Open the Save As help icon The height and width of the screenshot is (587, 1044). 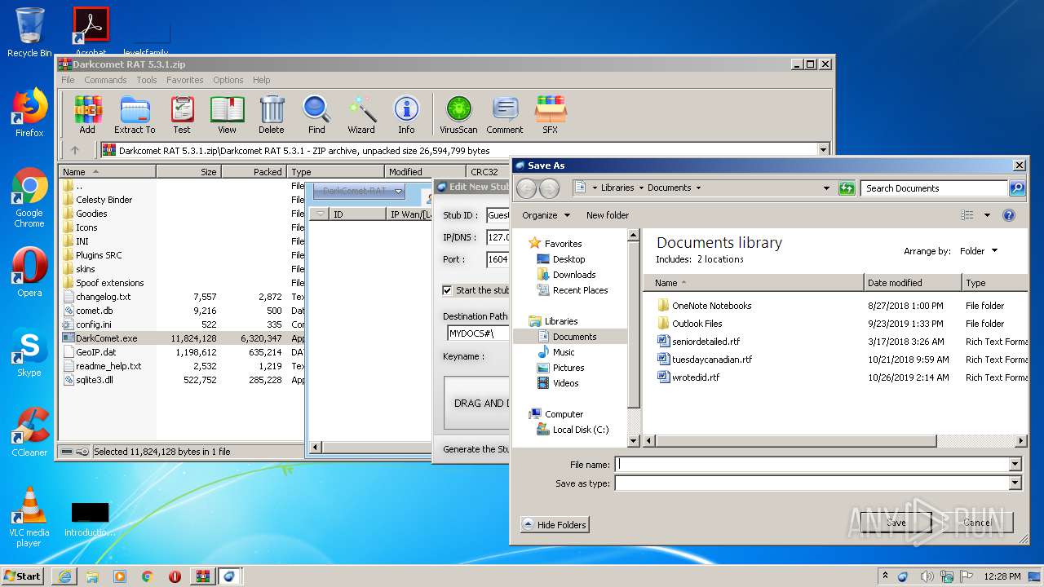[1009, 215]
